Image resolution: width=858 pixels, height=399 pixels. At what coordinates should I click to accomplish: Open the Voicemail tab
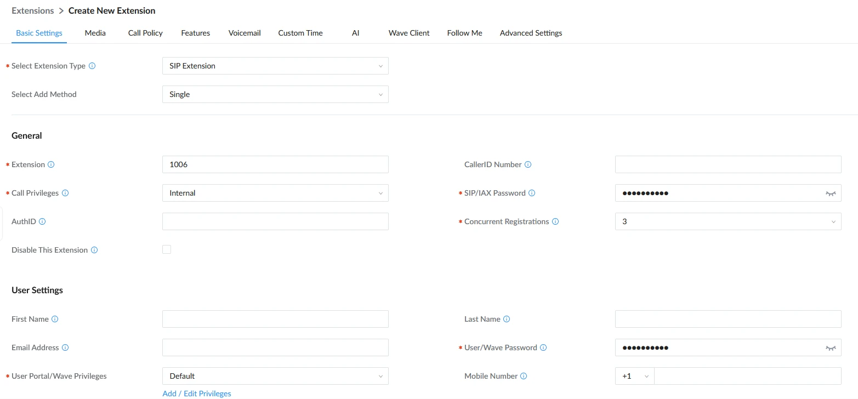click(245, 33)
